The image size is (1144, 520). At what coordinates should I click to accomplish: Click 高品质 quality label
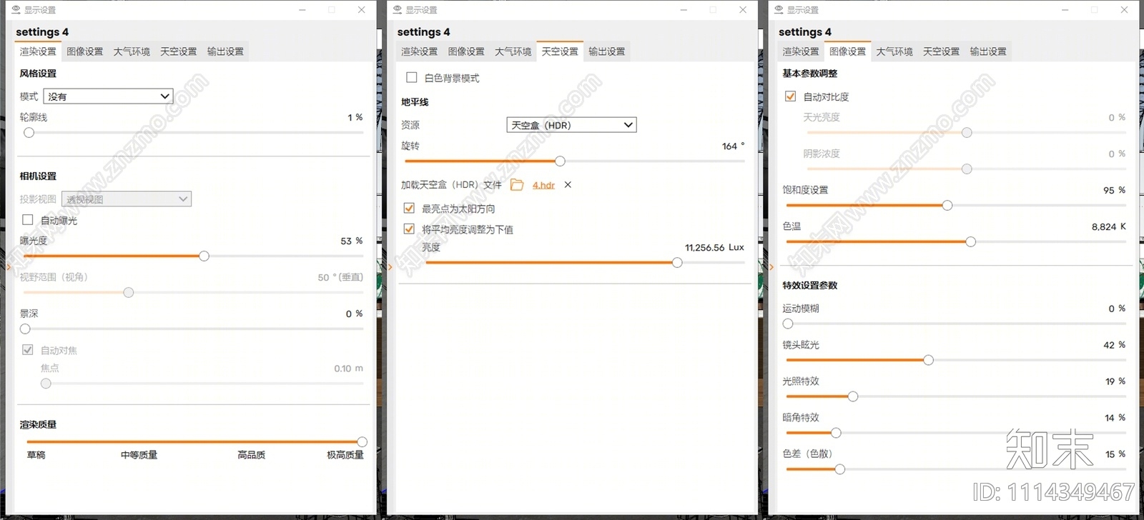click(252, 455)
